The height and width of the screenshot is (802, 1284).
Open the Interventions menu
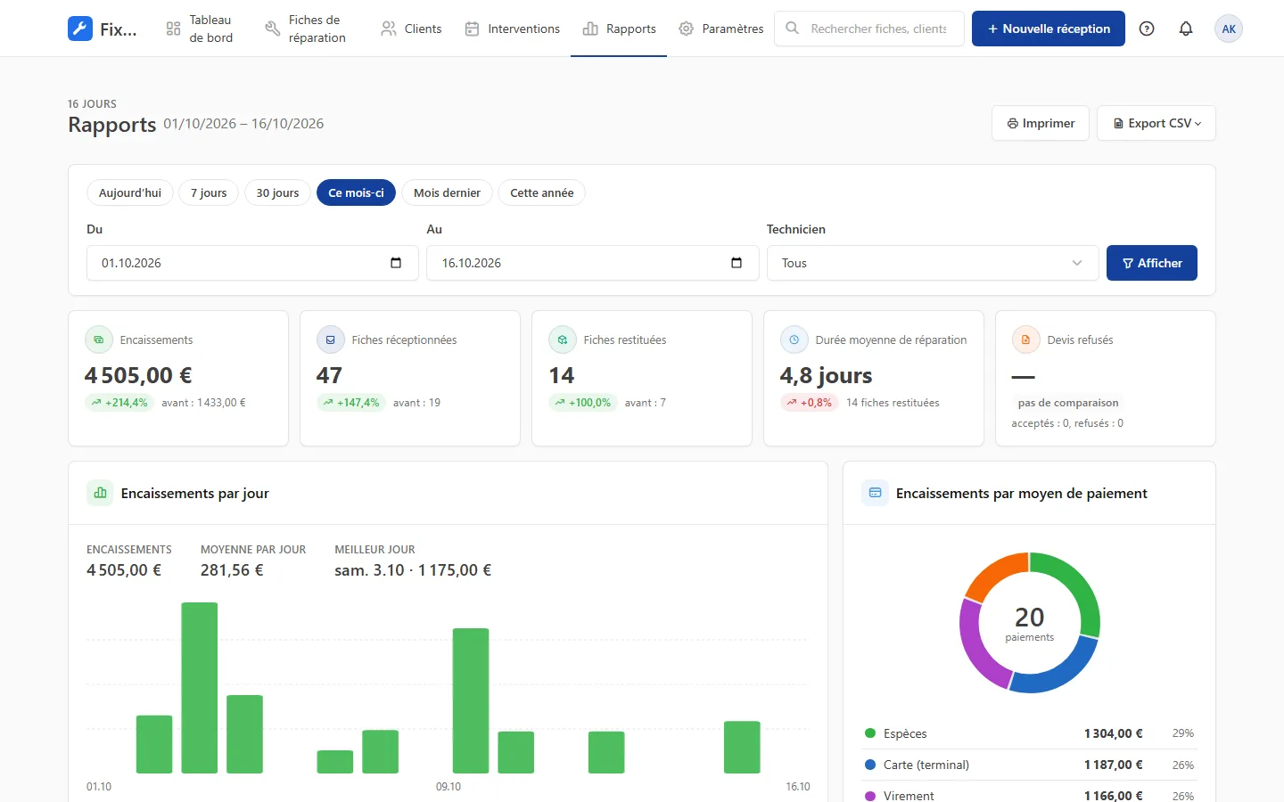tap(513, 29)
